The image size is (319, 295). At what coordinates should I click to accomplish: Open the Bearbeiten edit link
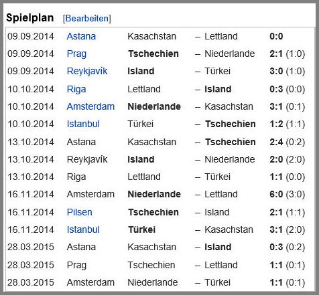pos(87,18)
